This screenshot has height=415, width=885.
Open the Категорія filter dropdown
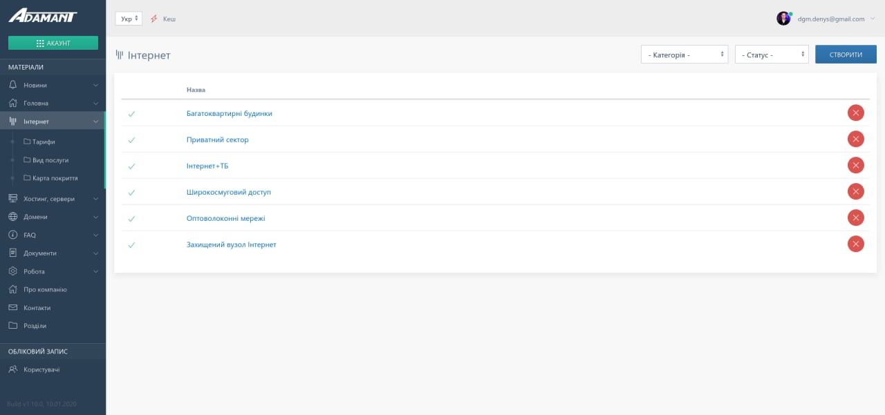click(x=684, y=55)
